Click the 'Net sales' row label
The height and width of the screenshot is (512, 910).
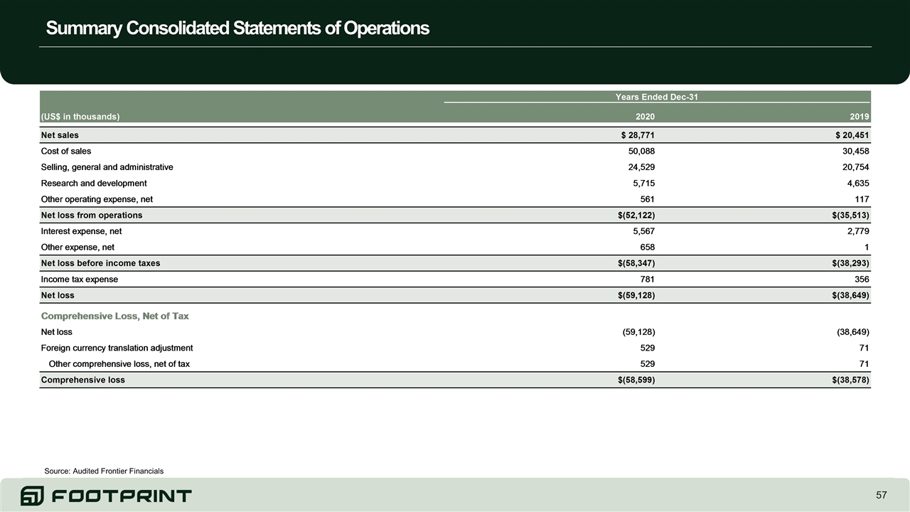pyautogui.click(x=60, y=135)
